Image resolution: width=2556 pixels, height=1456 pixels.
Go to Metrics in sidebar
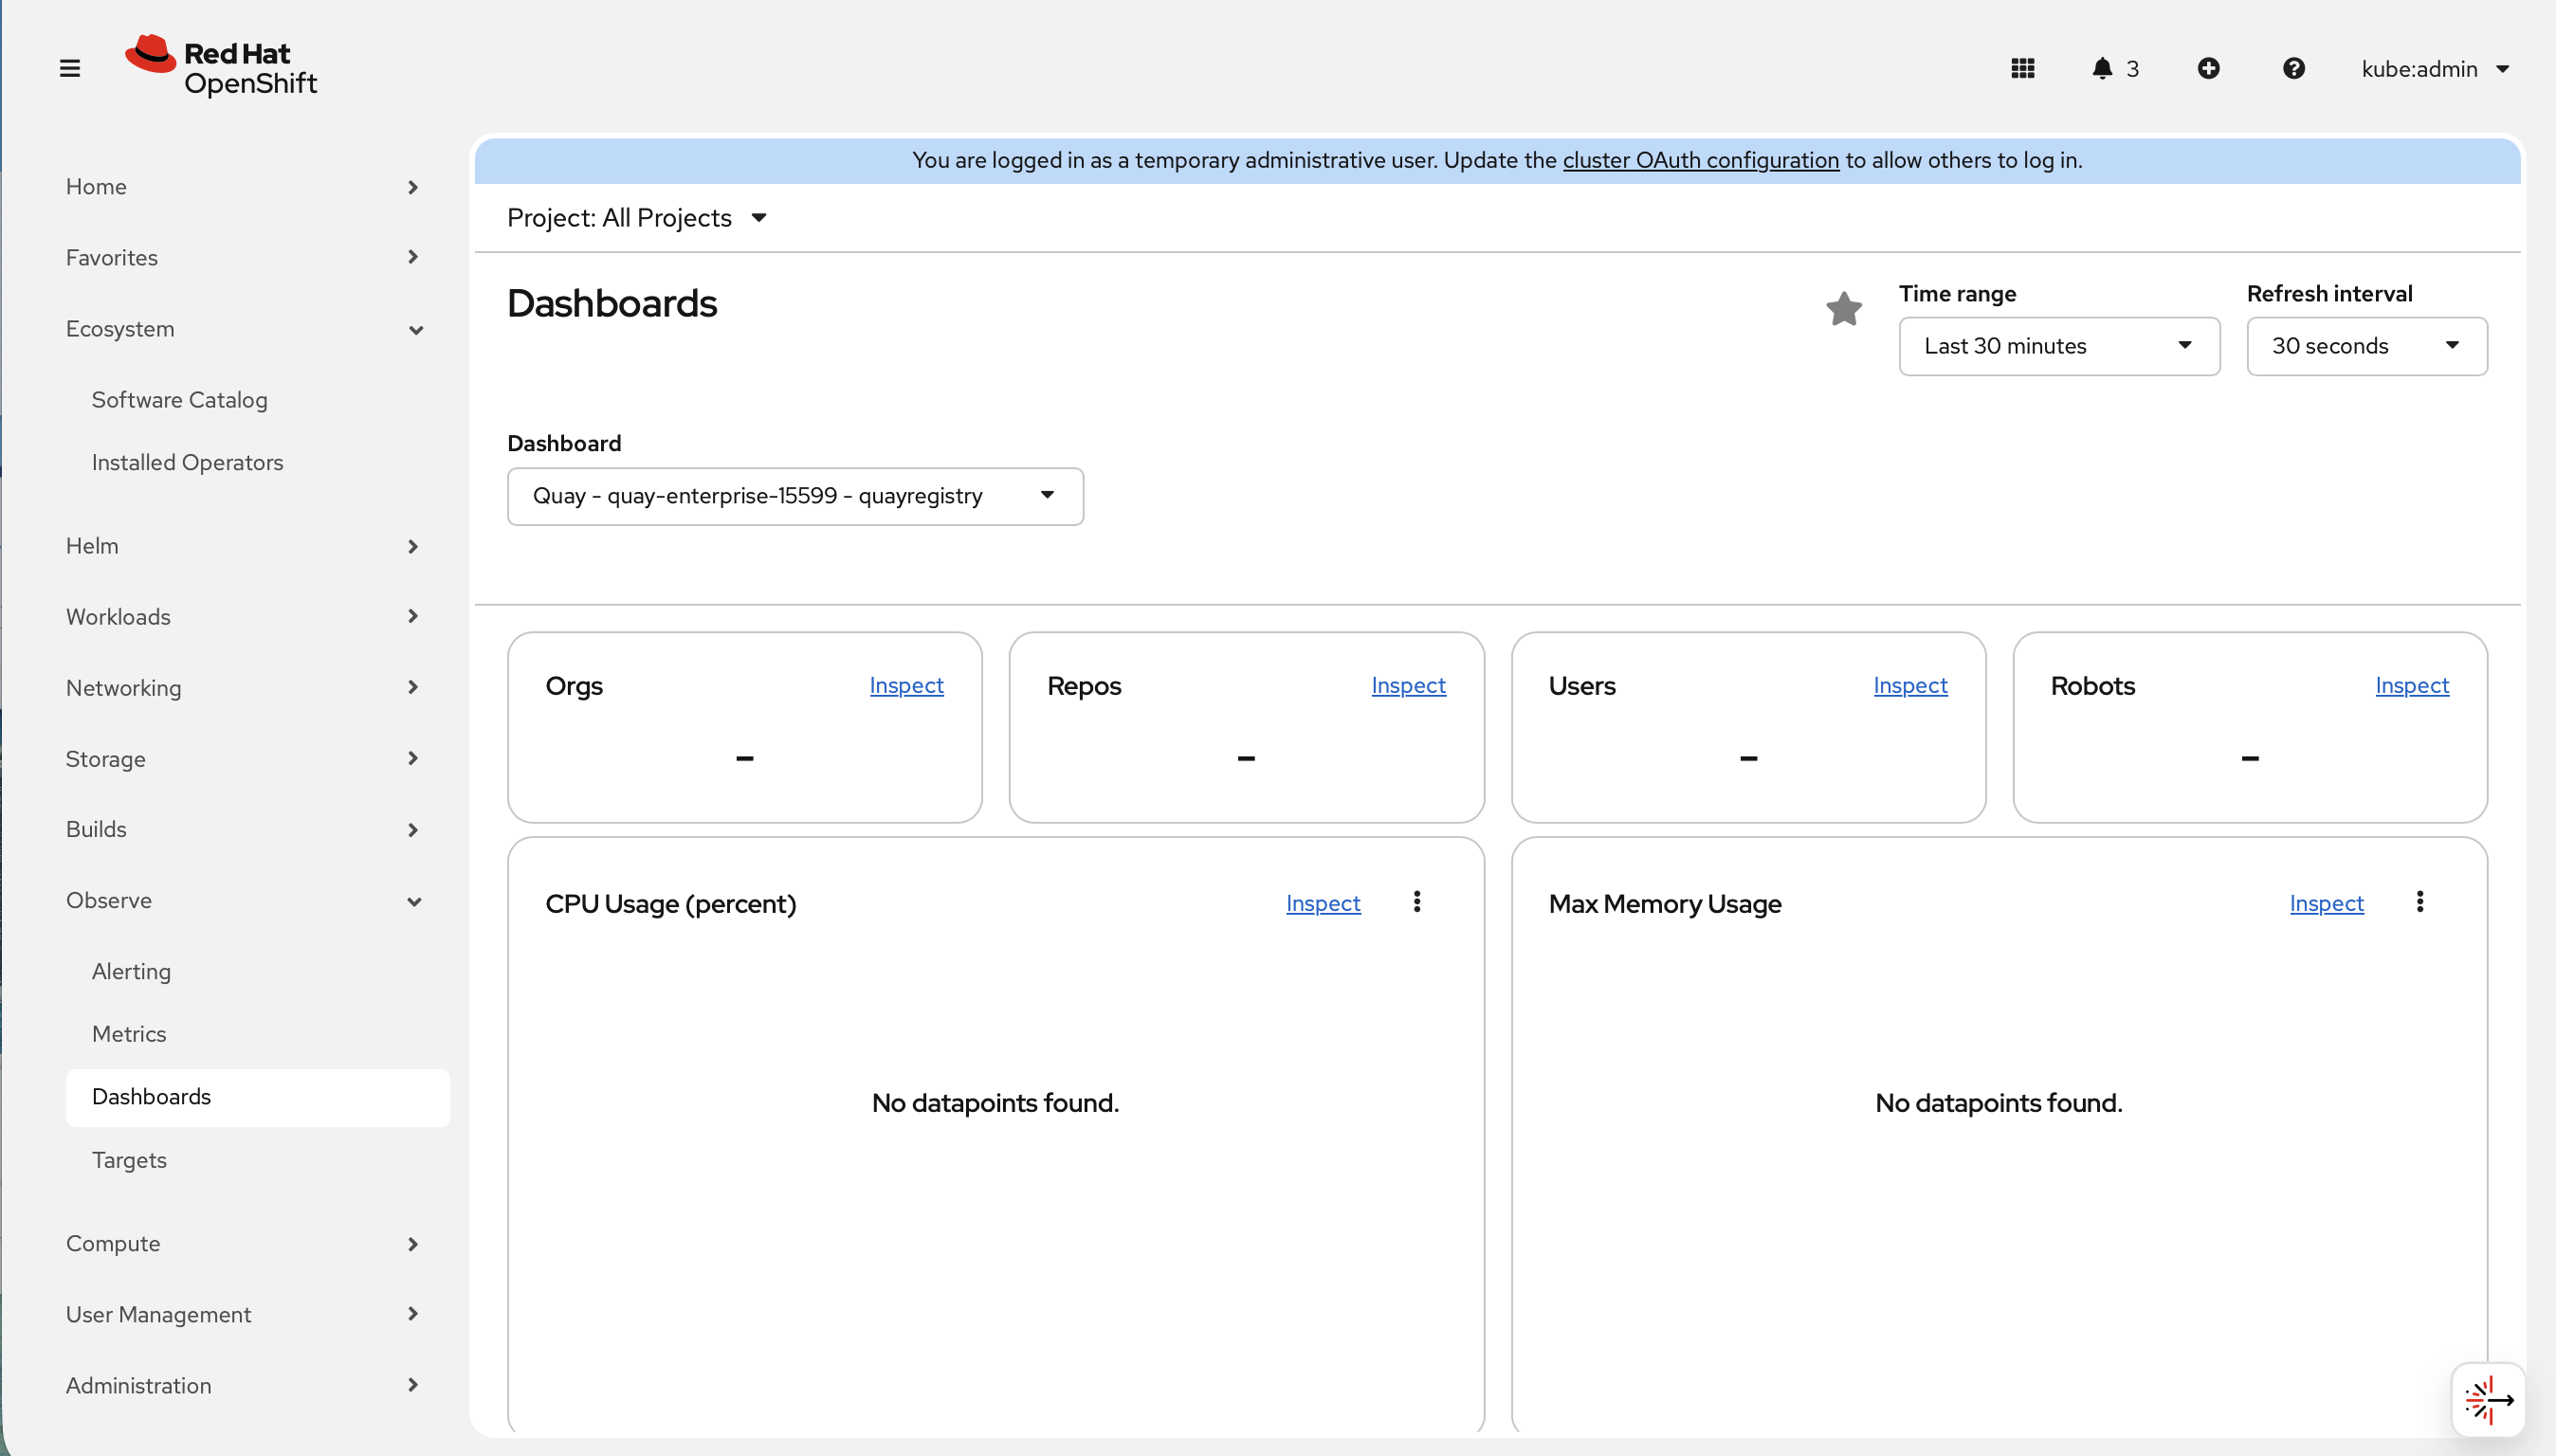pyautogui.click(x=129, y=1033)
